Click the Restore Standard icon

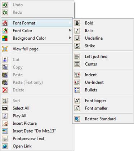[x=77, y=119]
